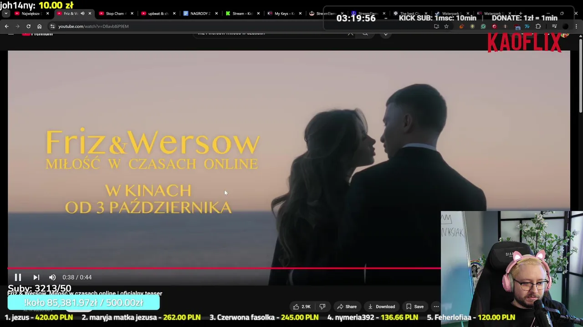Open the Grammarly extension icon

483,26
